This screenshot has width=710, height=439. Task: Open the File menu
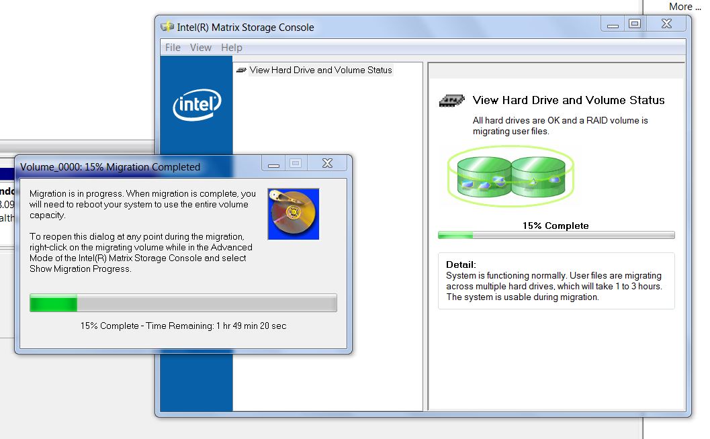pyautogui.click(x=173, y=48)
